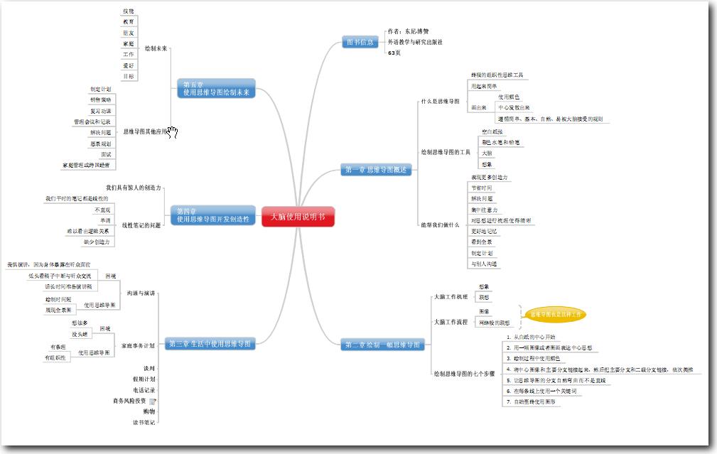Screen dimensions: 717x454
Task: Select the 什么是思维导图 subtopic
Action: 440,102
